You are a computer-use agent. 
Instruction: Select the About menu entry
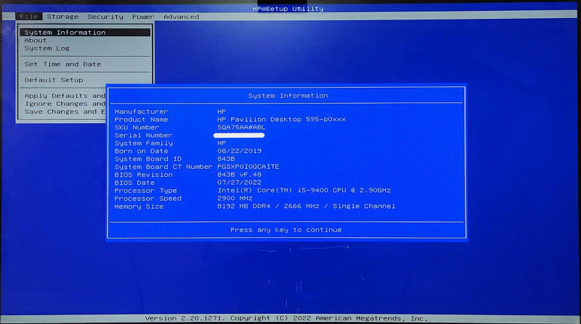[36, 41]
